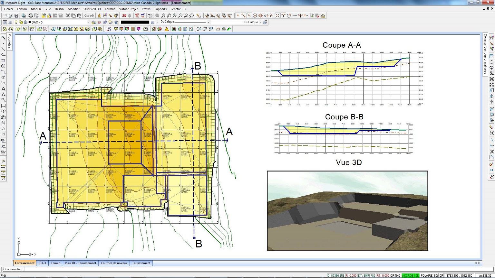
Task: Expand the first DuCalque linetype dropdown
Action: click(x=185, y=22)
